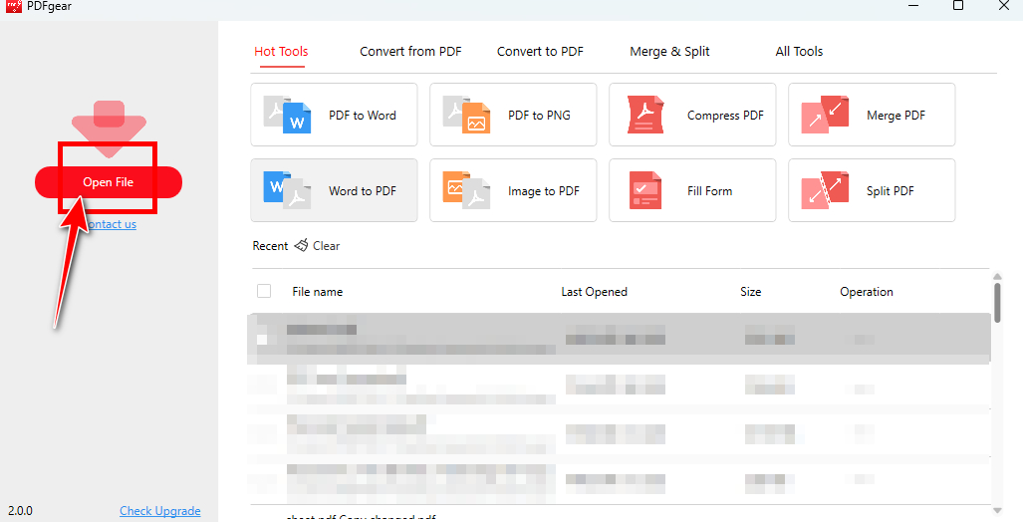Launch the Fill Form tool
1023x522 pixels.
point(692,190)
